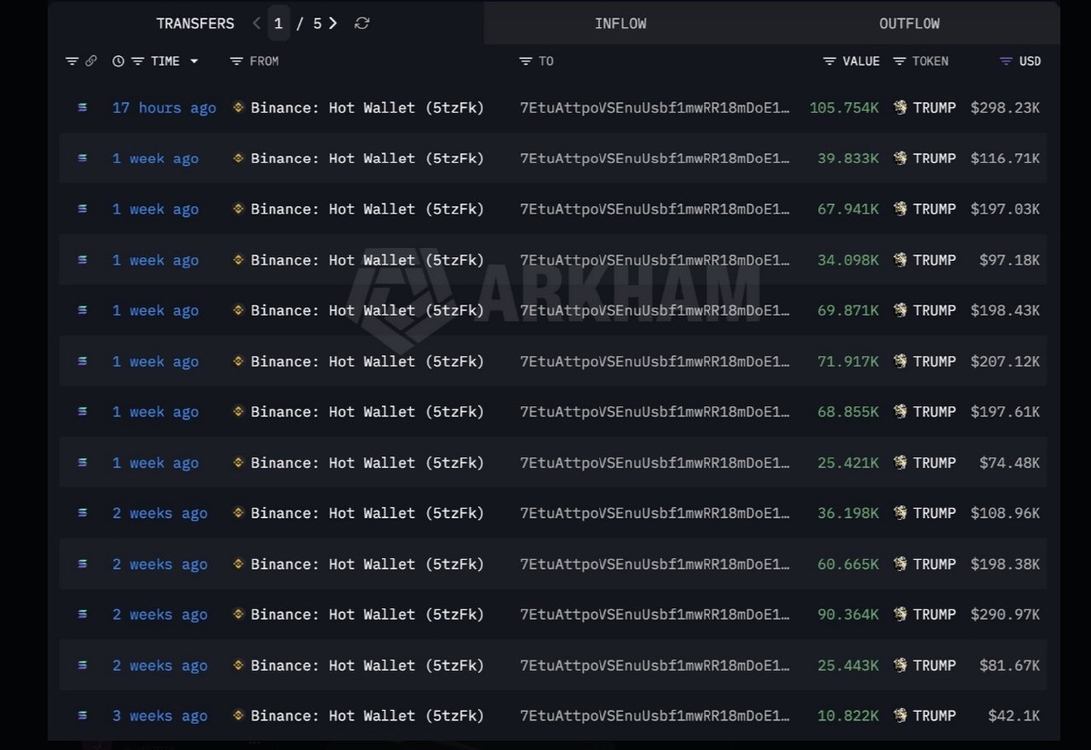Open transaction icon of the $116.71K row

point(83,158)
